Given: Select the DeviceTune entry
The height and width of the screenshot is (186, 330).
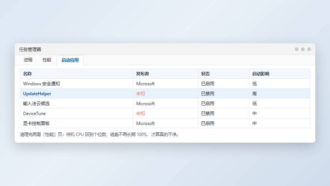Looking at the screenshot, I should pos(34,114).
